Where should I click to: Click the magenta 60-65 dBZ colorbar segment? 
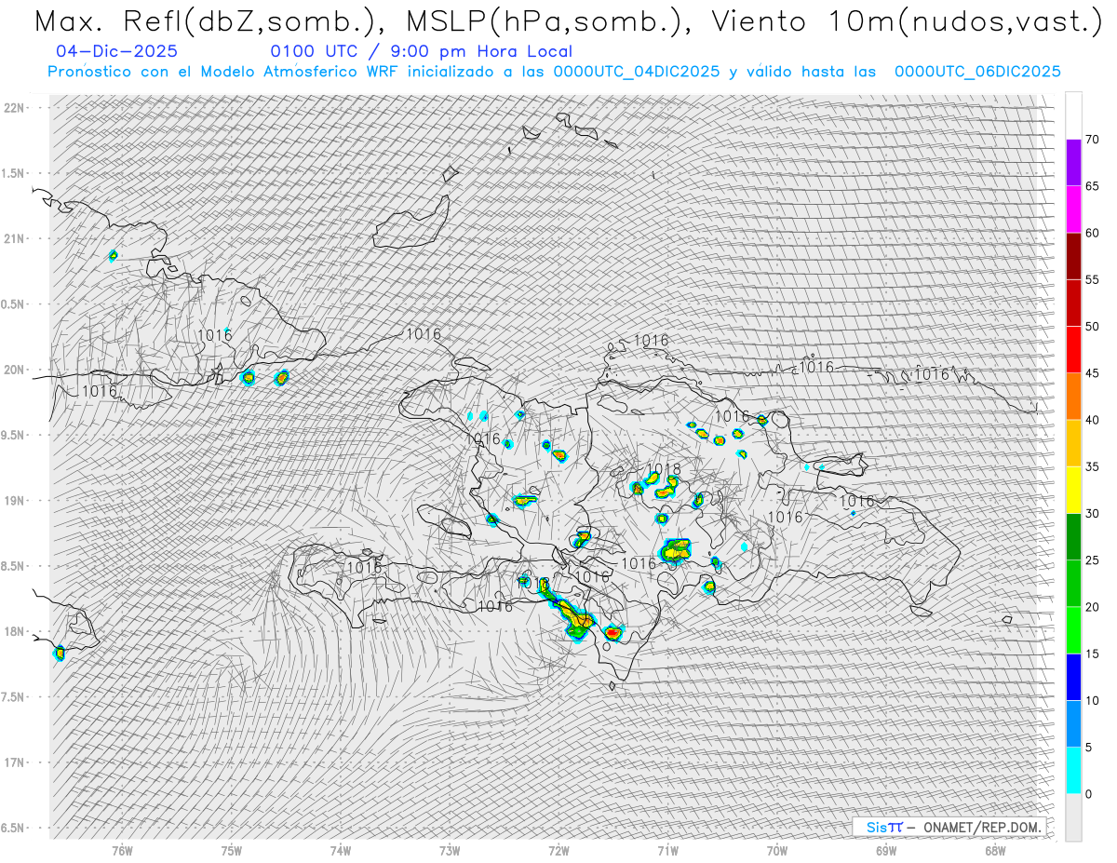pyautogui.click(x=1073, y=209)
